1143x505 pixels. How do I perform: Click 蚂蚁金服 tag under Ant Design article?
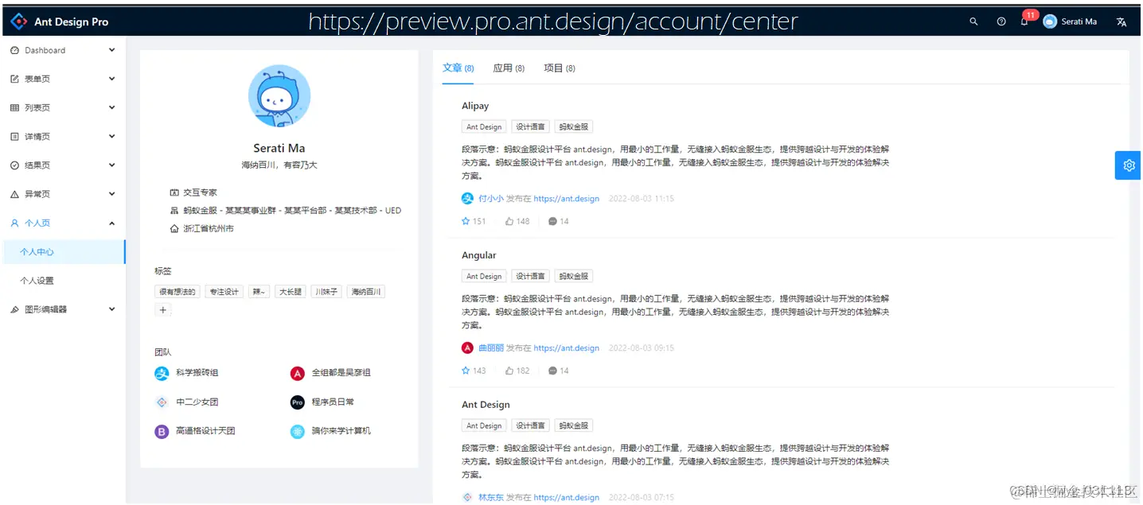(574, 425)
